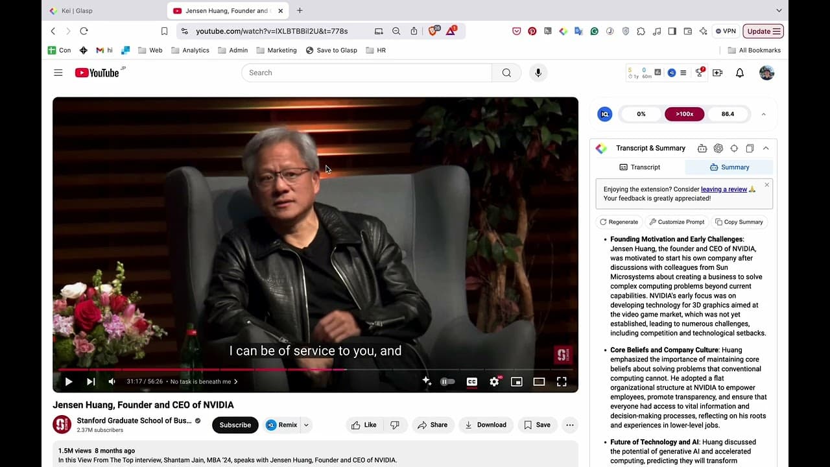Switch to Transcript tab
Screen dimensions: 830x467
coord(639,167)
